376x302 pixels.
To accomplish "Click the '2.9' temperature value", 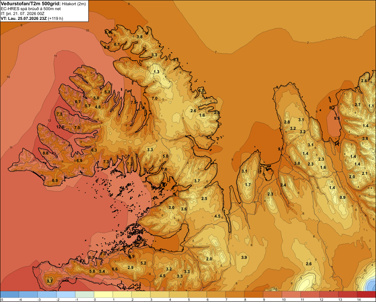I will (x=130, y=267).
